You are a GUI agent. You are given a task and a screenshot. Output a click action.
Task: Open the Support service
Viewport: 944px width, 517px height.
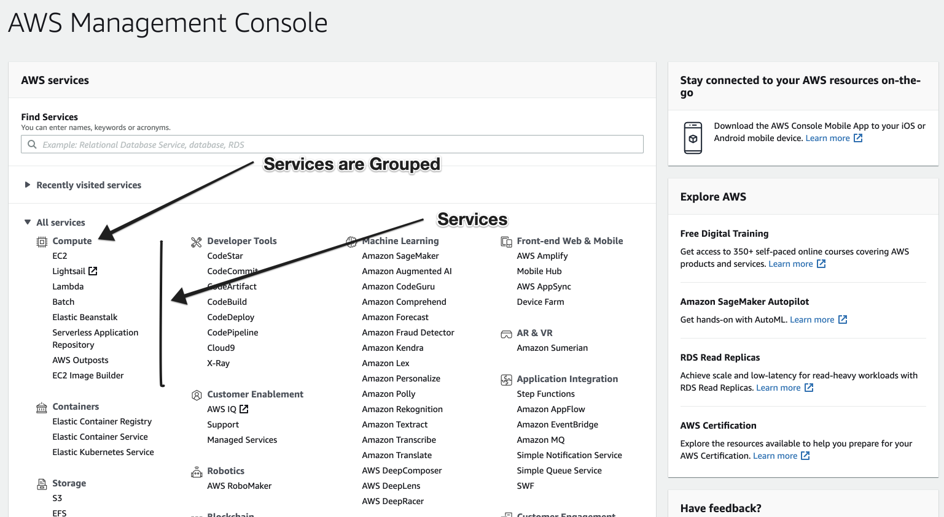click(223, 424)
